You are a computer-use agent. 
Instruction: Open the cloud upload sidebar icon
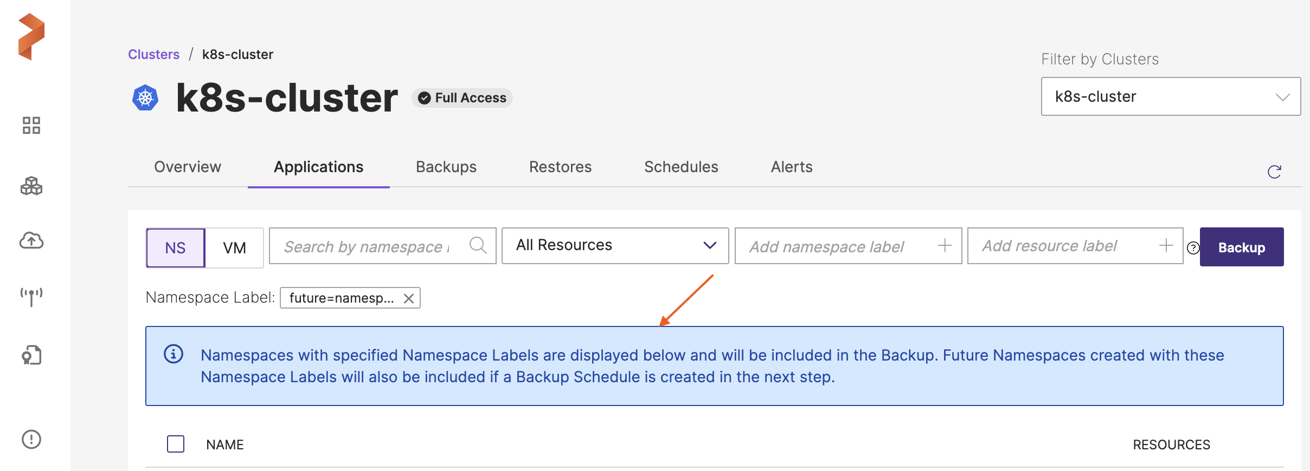coord(31,240)
